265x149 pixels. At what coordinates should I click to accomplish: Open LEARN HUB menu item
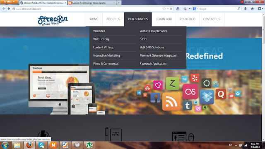click(164, 19)
